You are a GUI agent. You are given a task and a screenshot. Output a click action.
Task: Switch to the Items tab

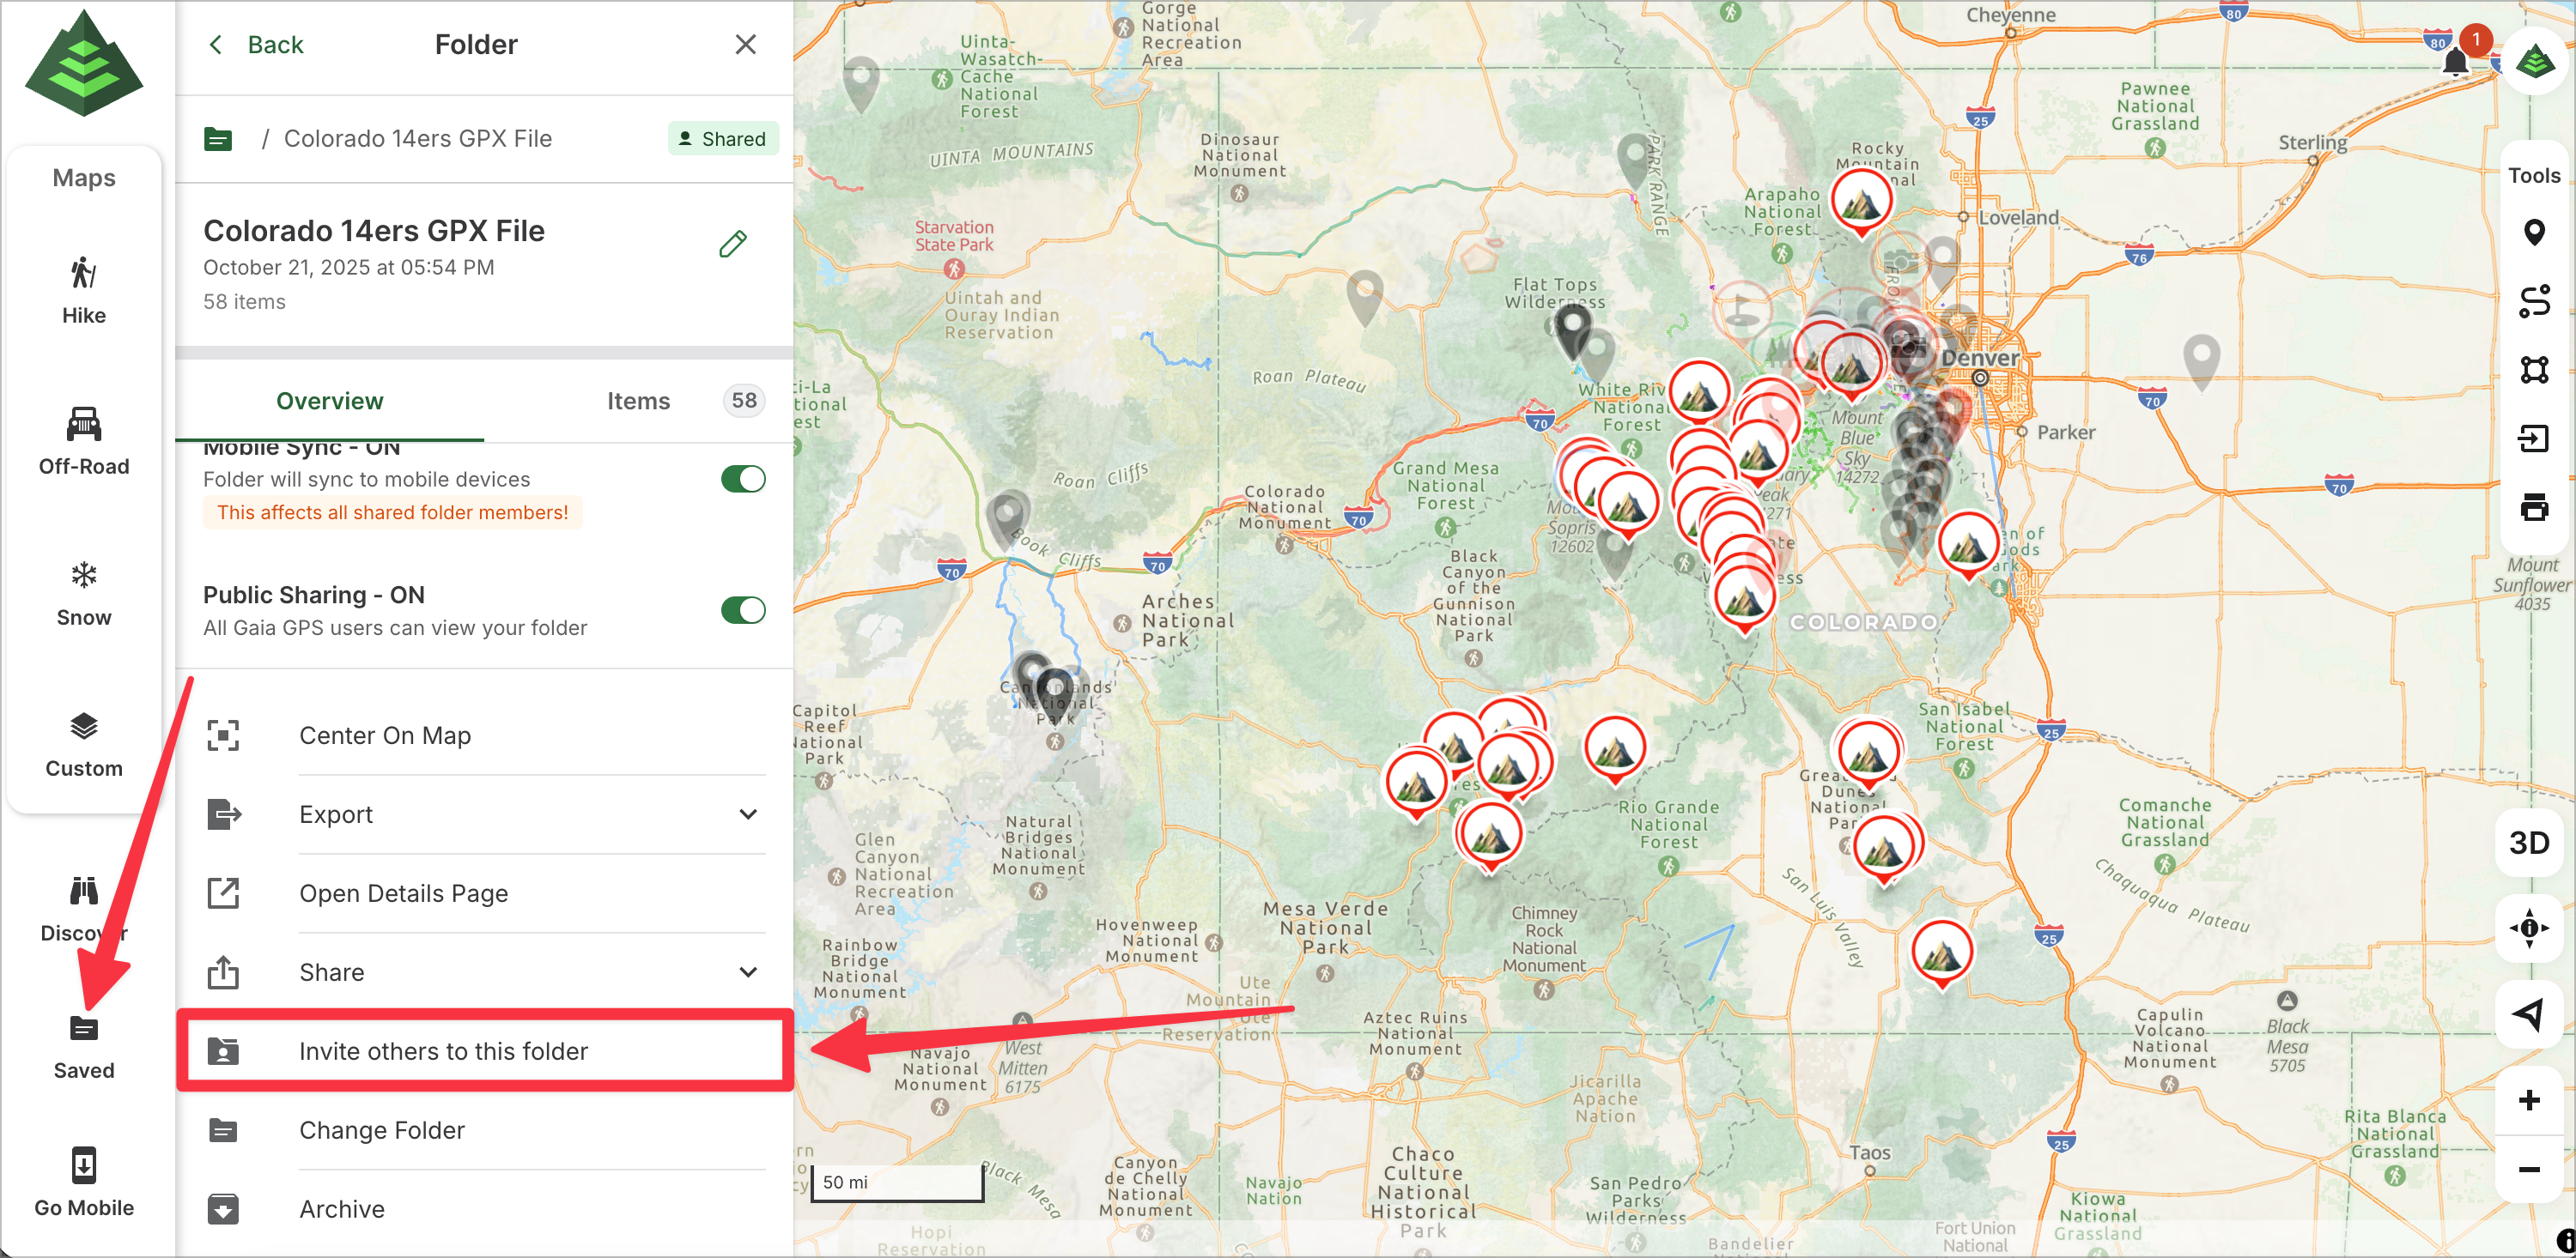point(638,401)
